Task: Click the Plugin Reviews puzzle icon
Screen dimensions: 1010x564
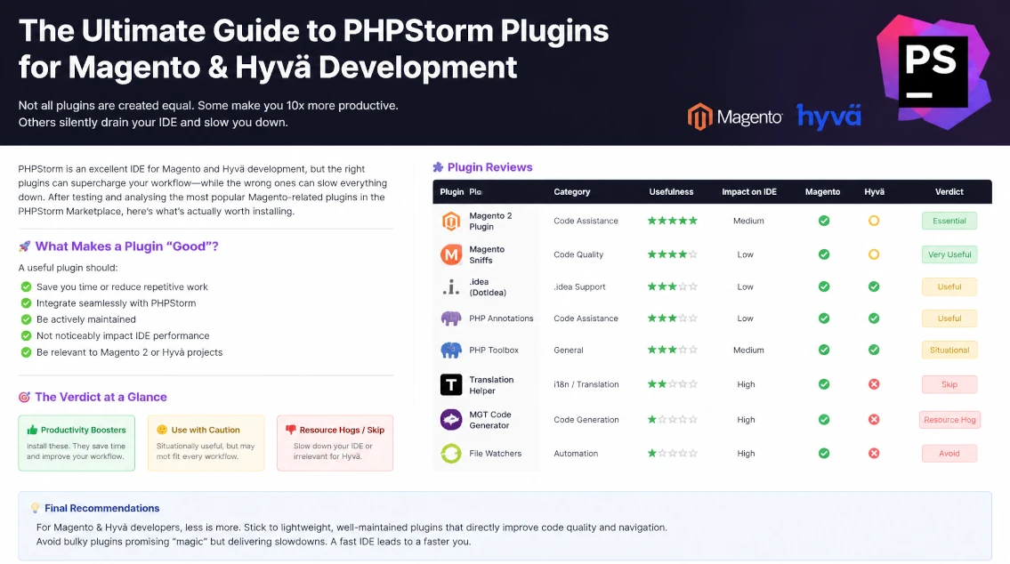Action: [x=438, y=167]
